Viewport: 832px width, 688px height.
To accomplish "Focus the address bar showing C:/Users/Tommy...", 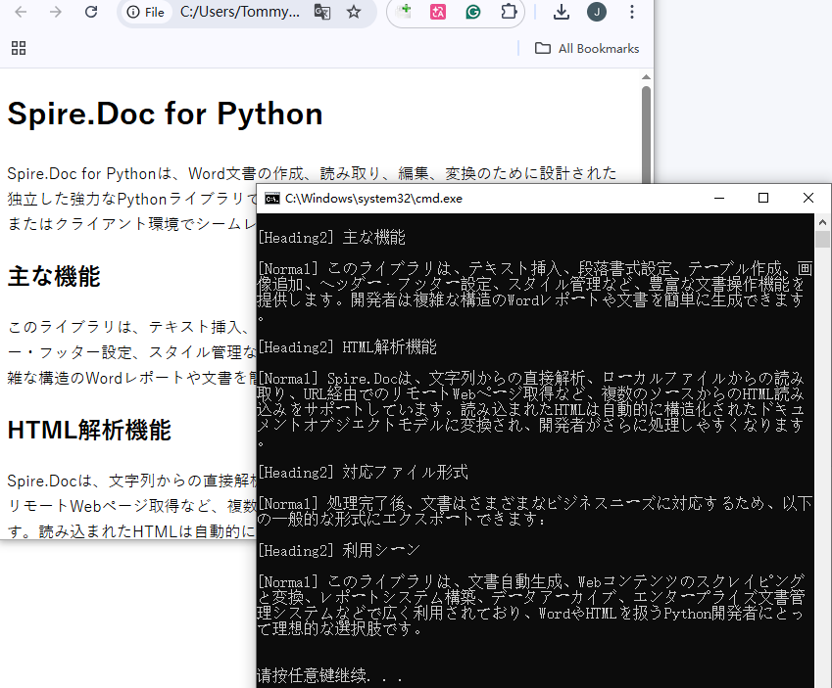I will 240,12.
